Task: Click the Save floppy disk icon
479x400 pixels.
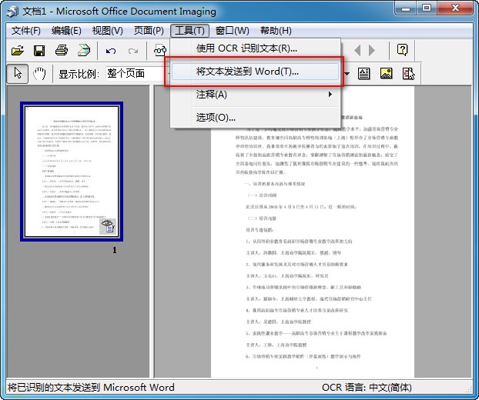Action: [x=39, y=50]
